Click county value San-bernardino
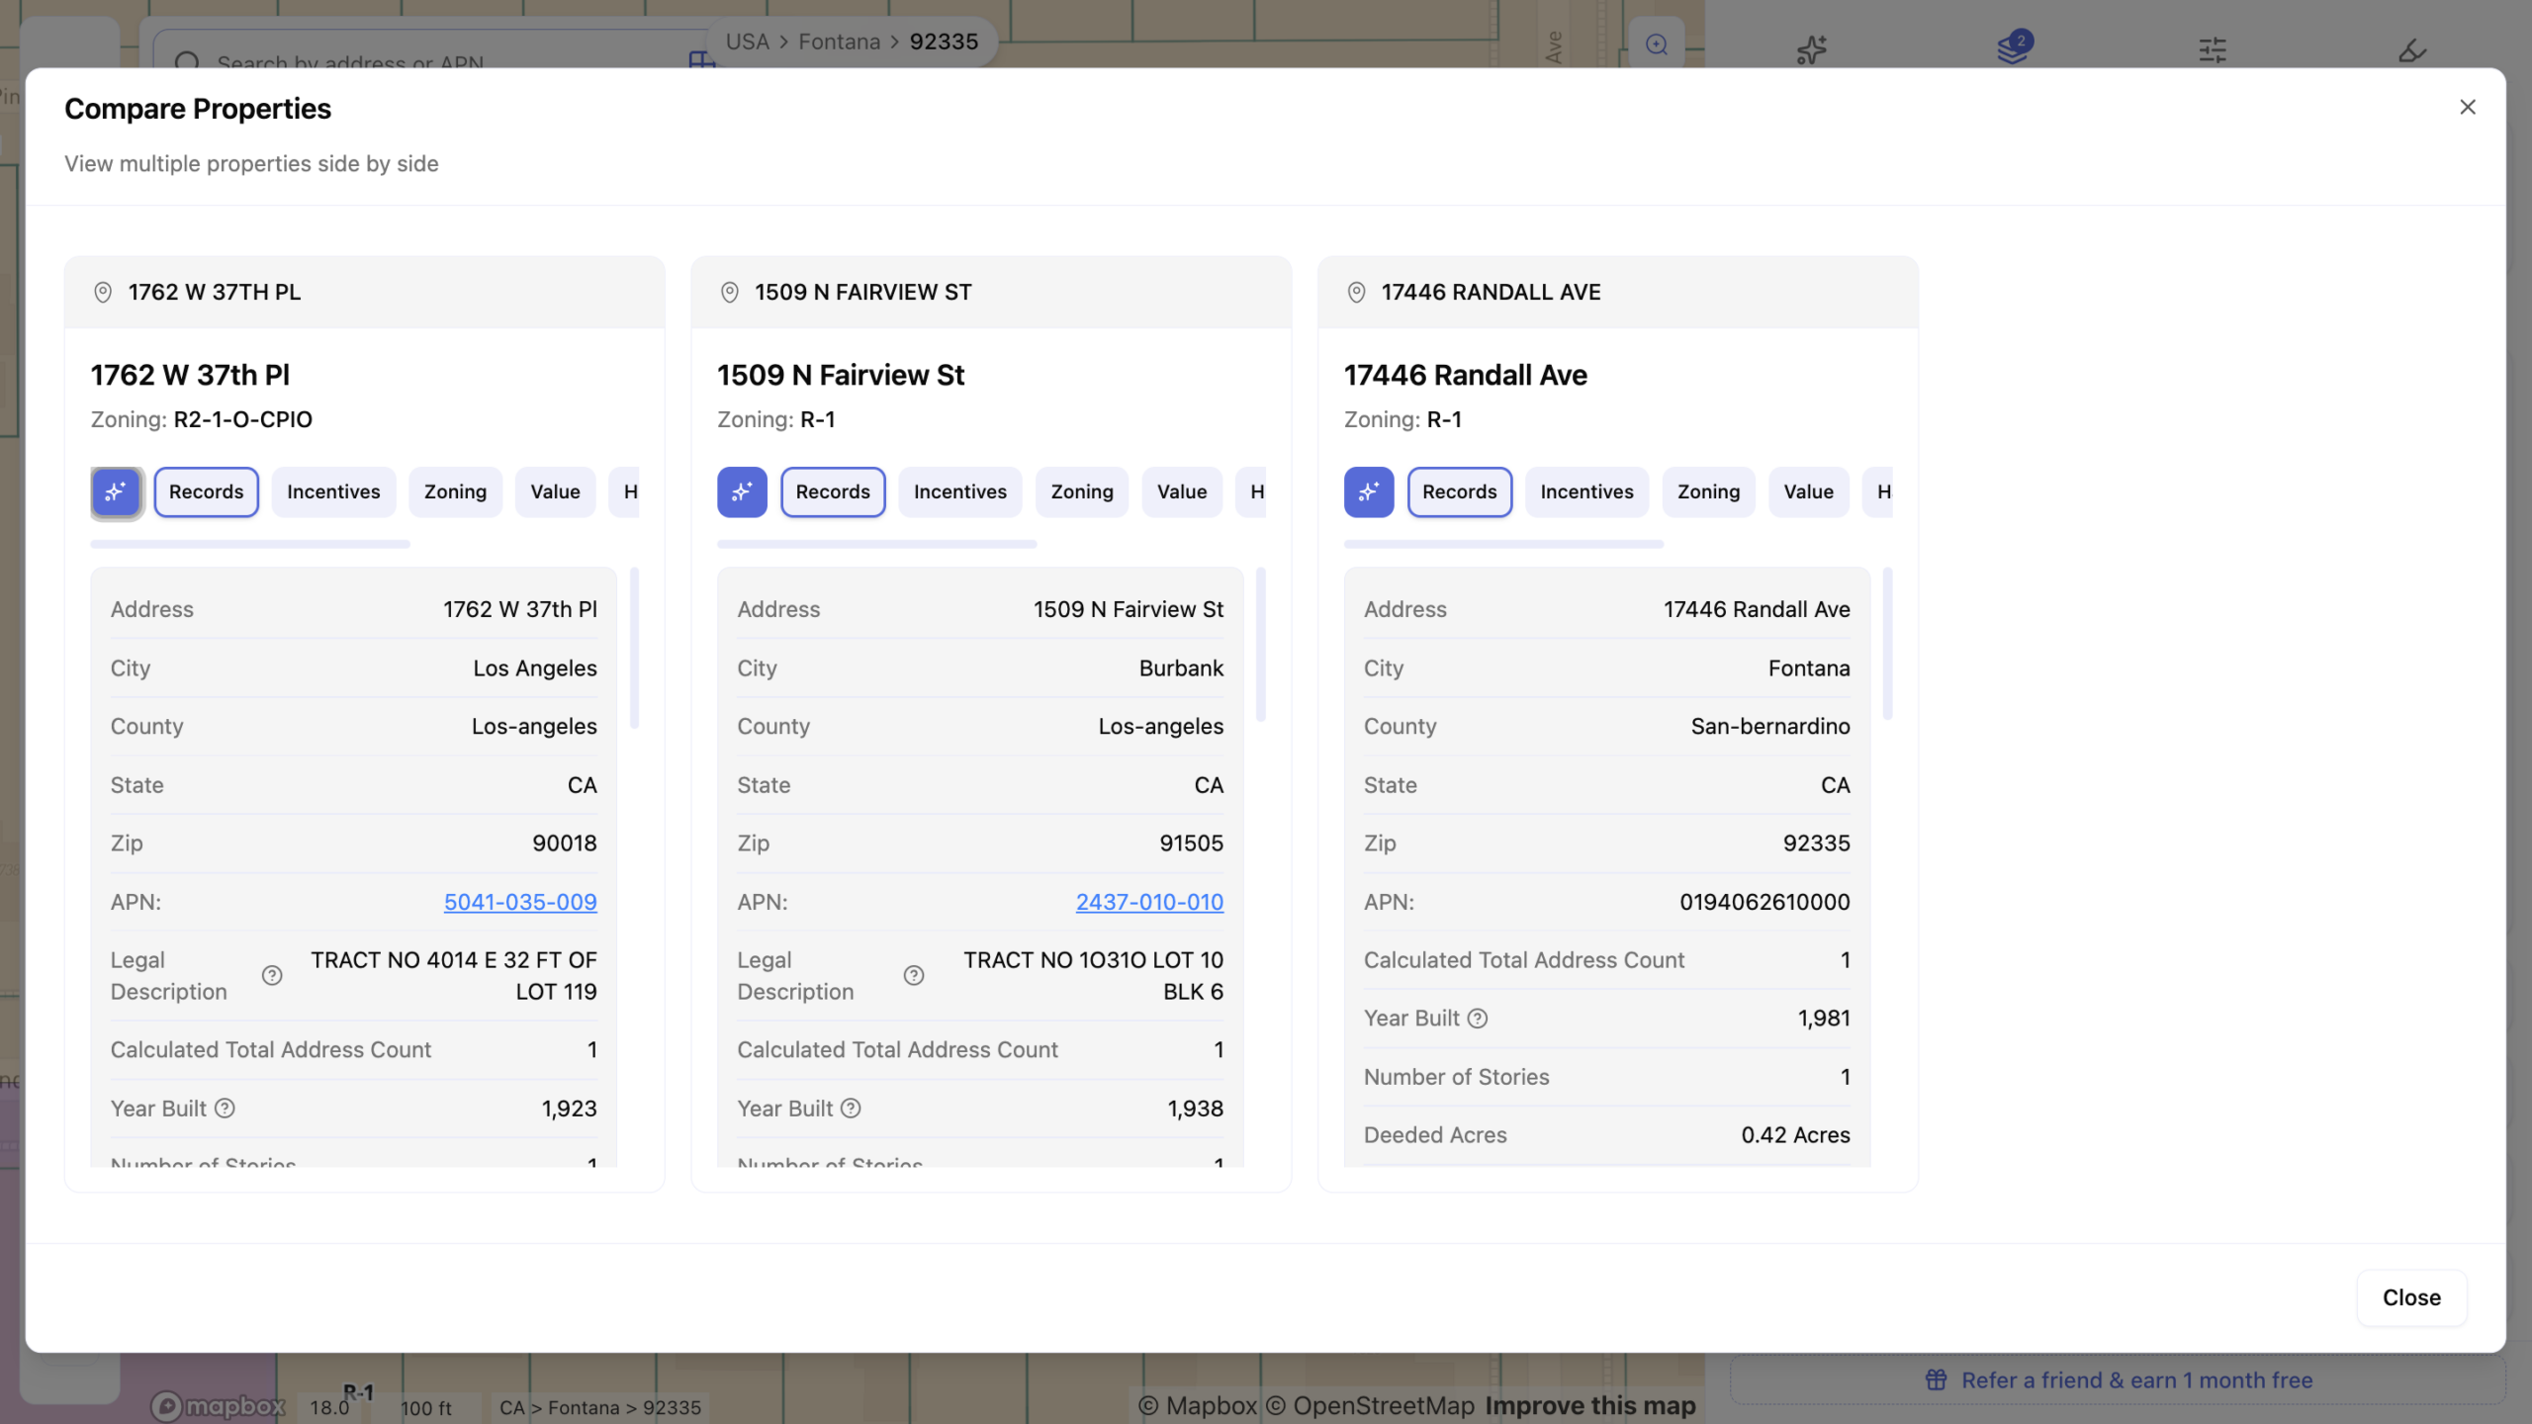Image resolution: width=2532 pixels, height=1424 pixels. click(1770, 727)
